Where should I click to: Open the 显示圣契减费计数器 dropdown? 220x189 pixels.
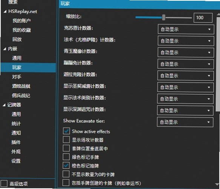[185, 87]
